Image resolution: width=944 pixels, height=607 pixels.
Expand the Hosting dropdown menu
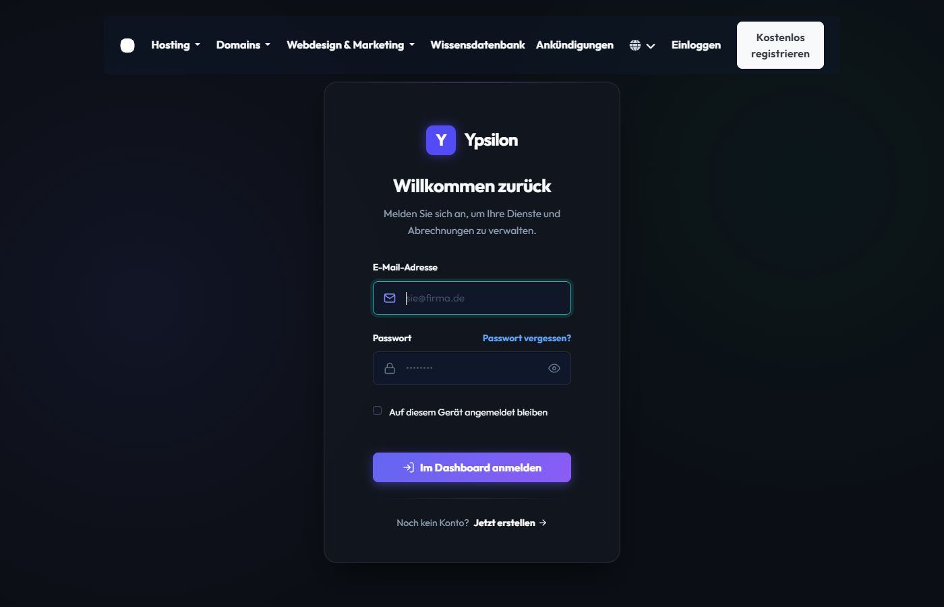coord(175,45)
